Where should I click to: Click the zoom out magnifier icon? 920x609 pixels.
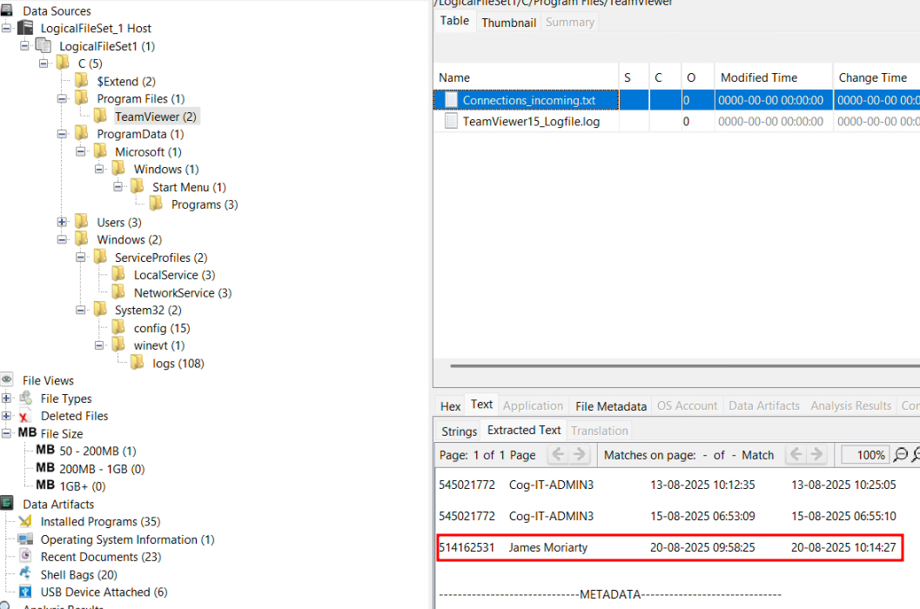[x=900, y=455]
